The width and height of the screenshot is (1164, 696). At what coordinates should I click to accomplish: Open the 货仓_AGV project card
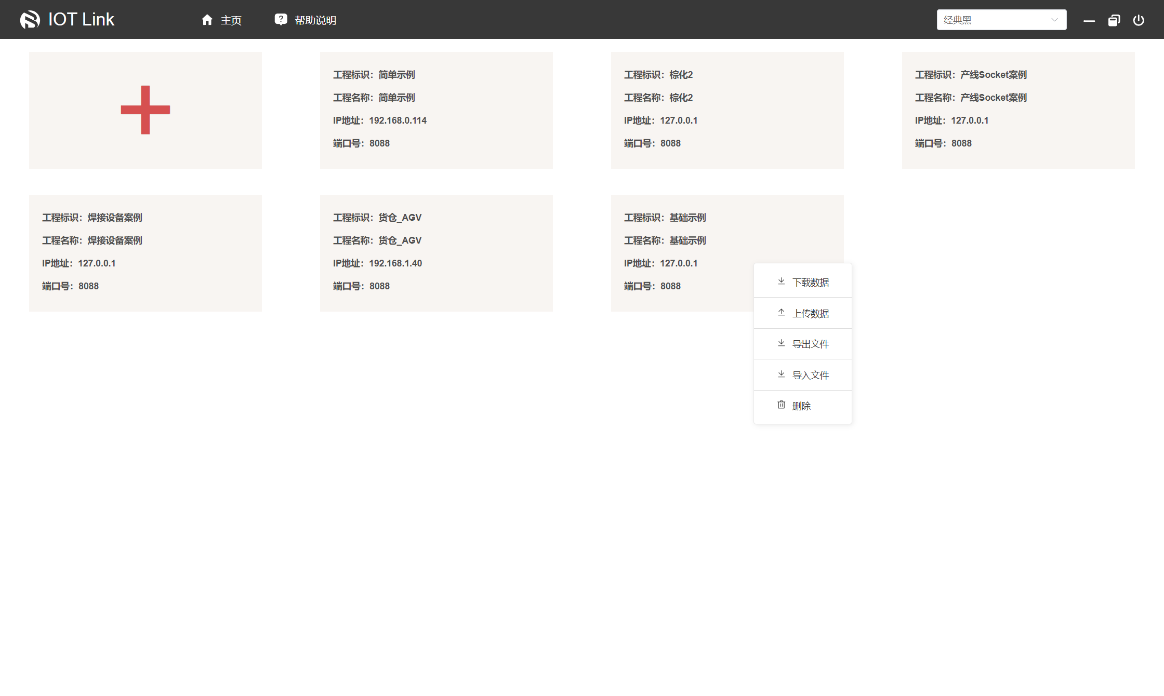tap(437, 253)
